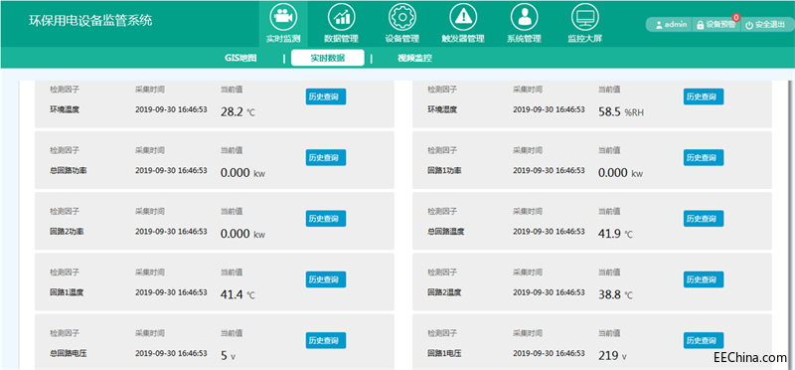This screenshot has height=370, width=795.
Task: Click 历史查询 for 回路1电压
Action: (704, 340)
